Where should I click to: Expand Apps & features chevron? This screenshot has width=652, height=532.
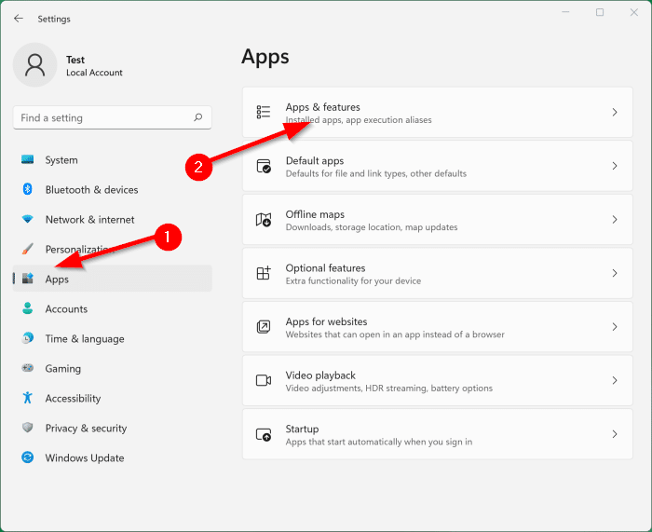coord(615,112)
